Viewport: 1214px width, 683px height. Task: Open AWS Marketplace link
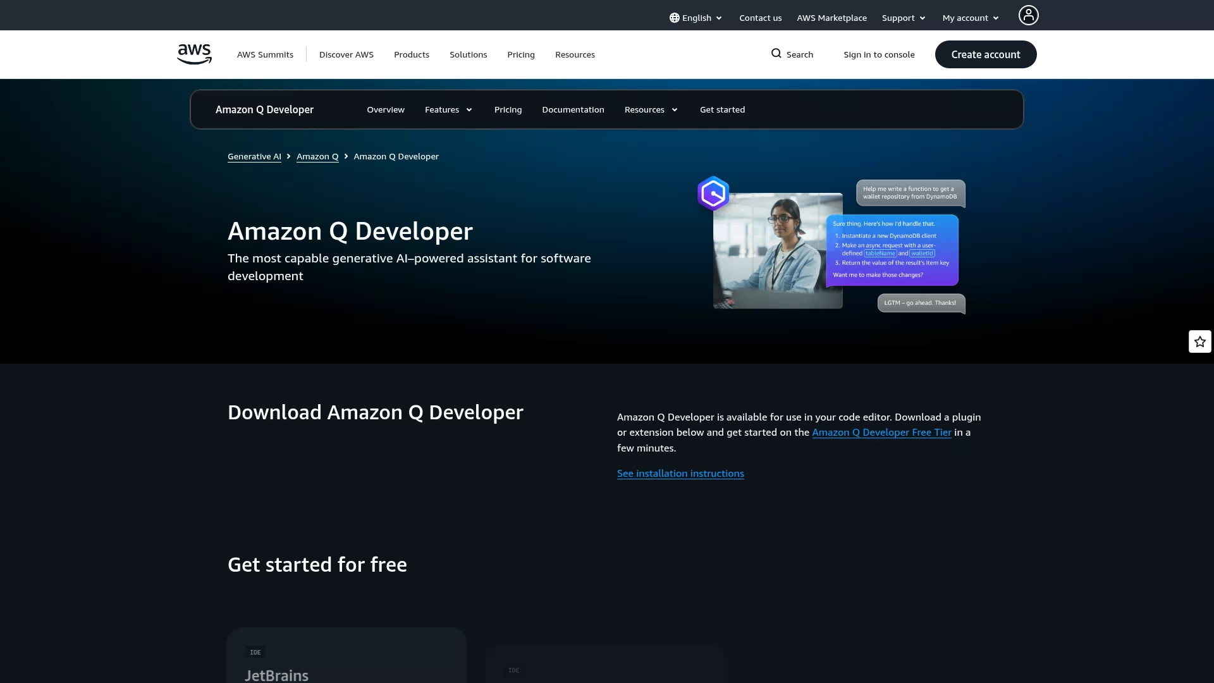tap(831, 18)
